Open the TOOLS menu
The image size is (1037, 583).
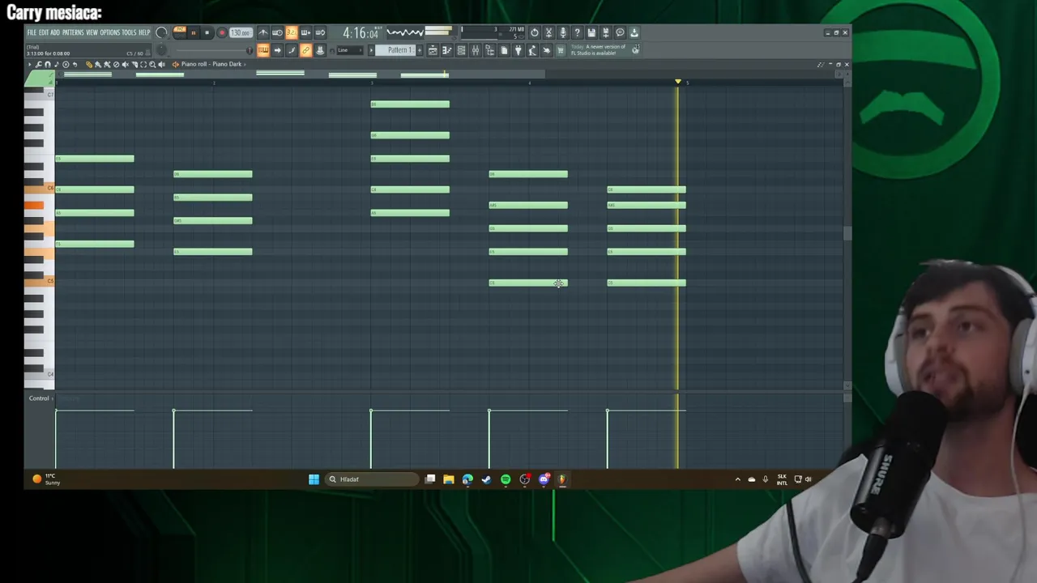(129, 32)
